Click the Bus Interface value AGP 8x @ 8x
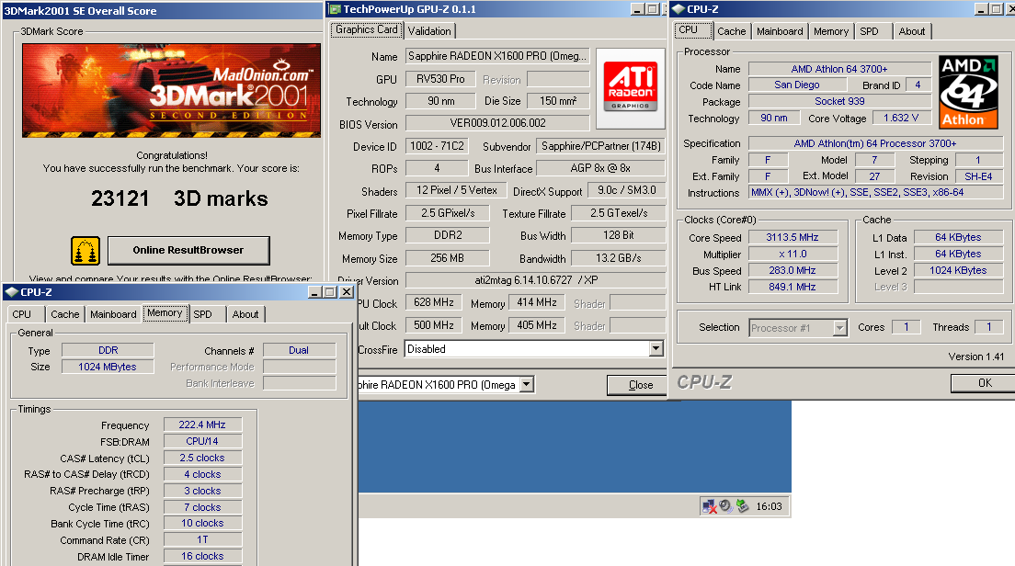 pyautogui.click(x=600, y=168)
